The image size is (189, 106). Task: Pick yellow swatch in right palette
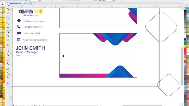click(185, 47)
